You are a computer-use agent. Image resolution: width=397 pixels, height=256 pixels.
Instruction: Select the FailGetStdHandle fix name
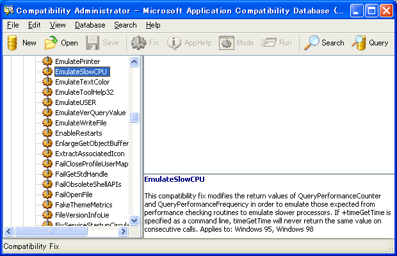click(81, 174)
